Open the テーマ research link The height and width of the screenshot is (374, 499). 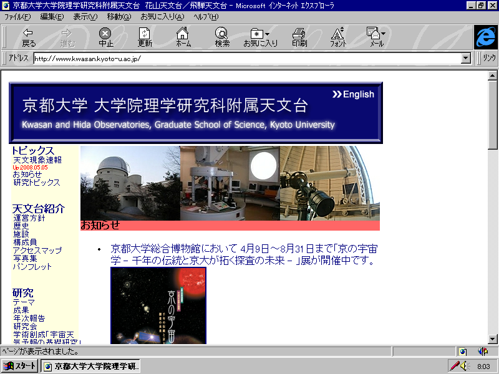click(x=24, y=302)
